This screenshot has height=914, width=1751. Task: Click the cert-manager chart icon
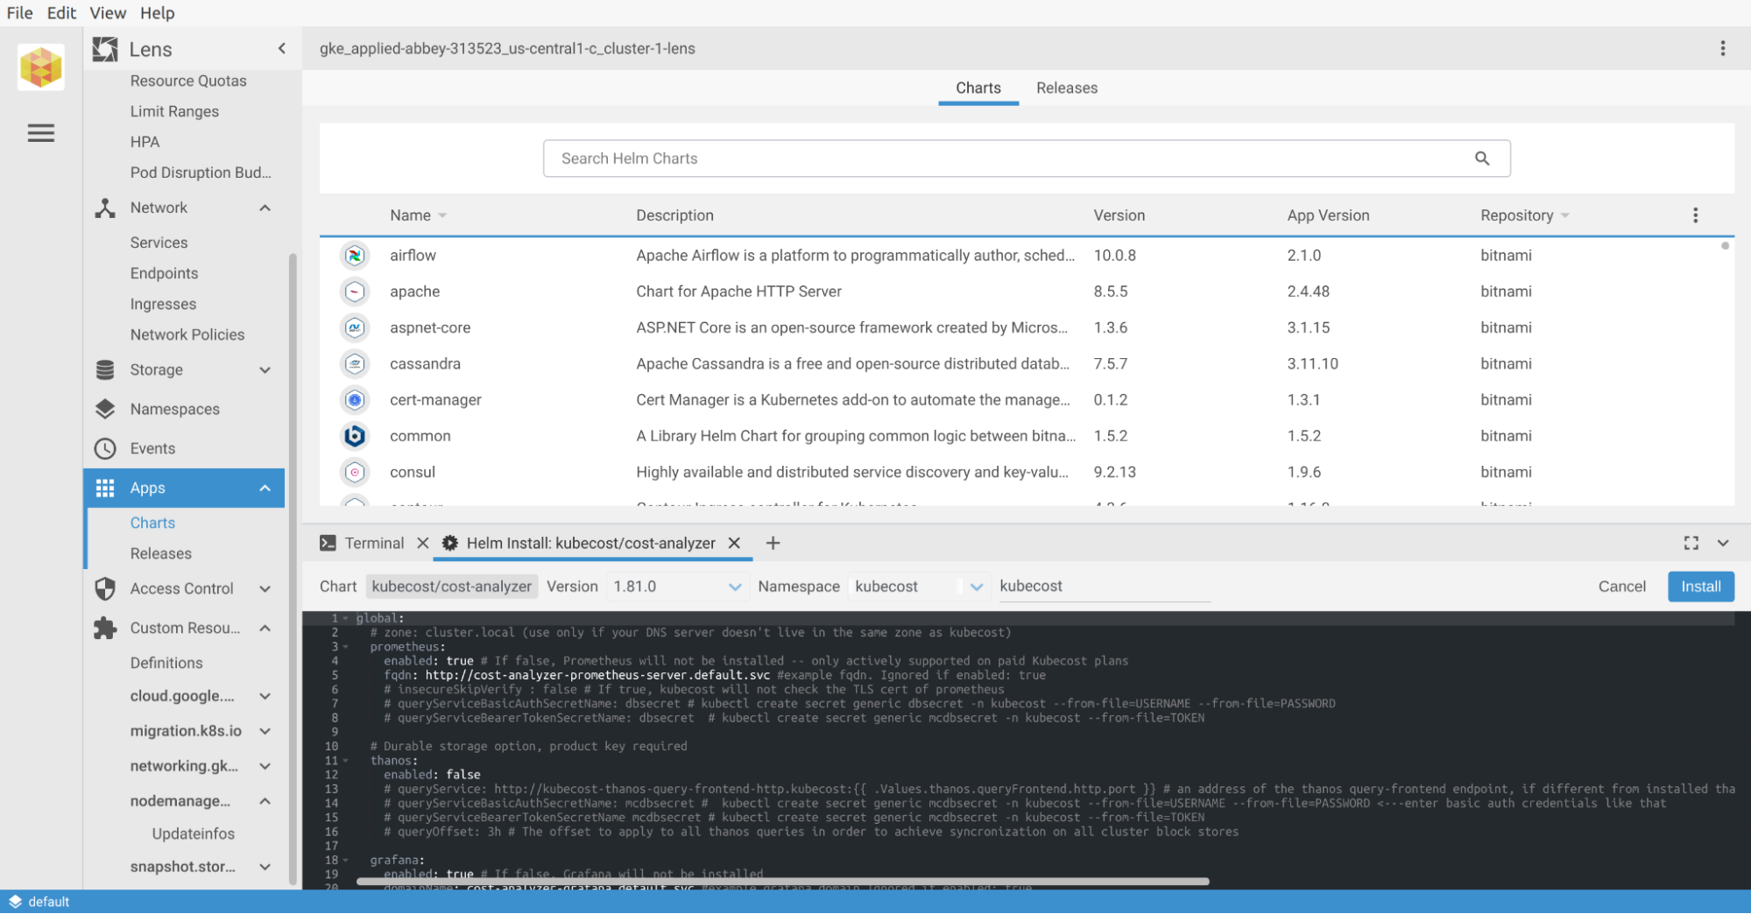pos(354,400)
